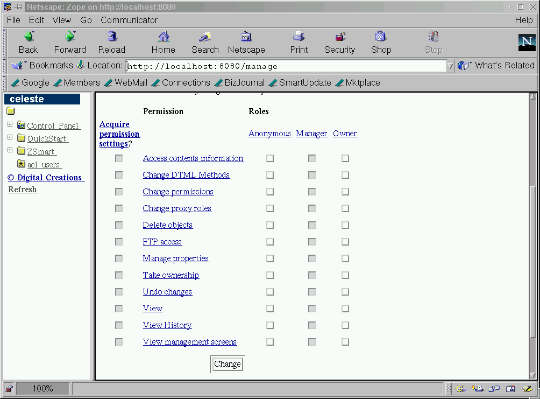This screenshot has height=399, width=540.
Task: Open the Members personal toolbar bookmark
Action: pyautogui.click(x=77, y=83)
